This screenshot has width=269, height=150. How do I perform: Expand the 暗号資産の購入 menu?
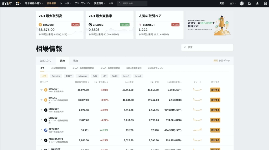click(34, 3)
